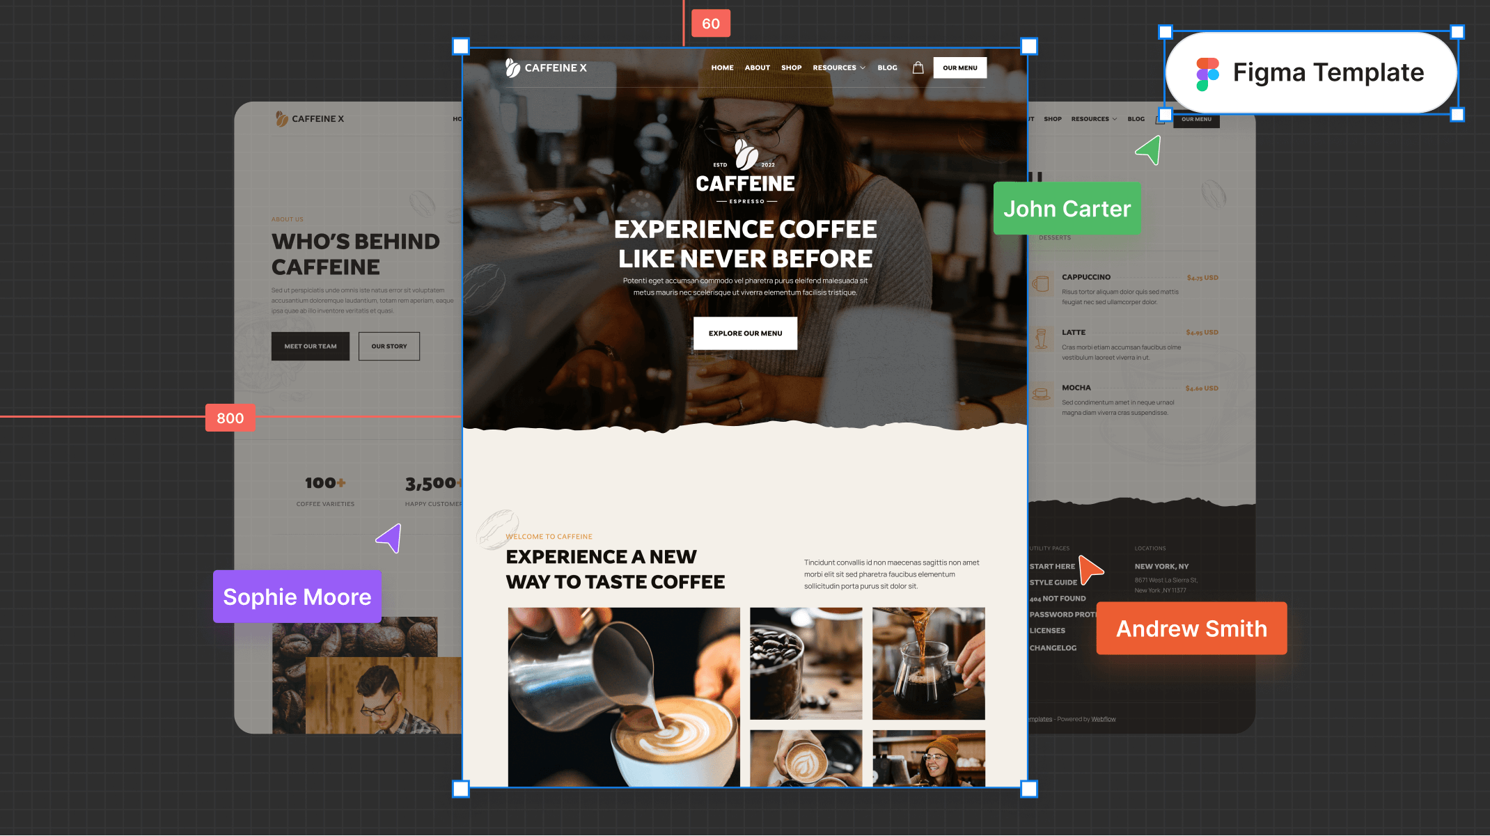The image size is (1490, 836).
Task: Toggle the 60px spacing indicator at top
Action: (x=710, y=22)
